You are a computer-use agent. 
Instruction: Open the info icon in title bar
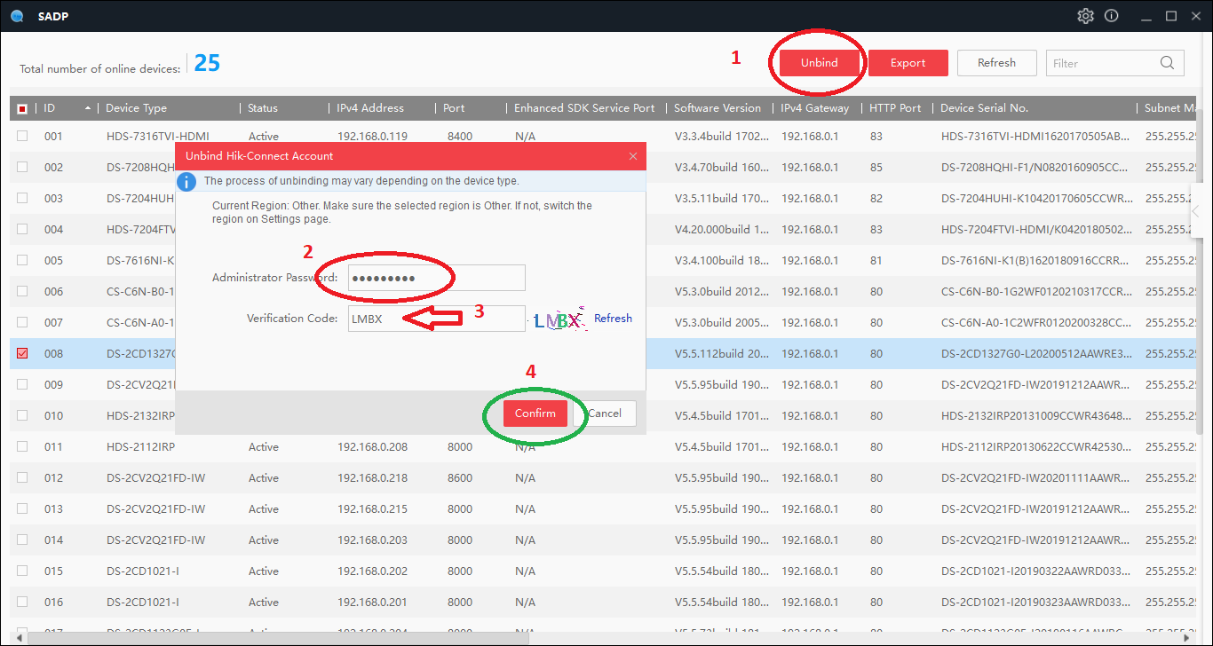(x=1111, y=16)
